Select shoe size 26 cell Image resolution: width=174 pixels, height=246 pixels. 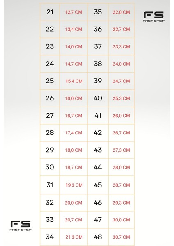50,98
